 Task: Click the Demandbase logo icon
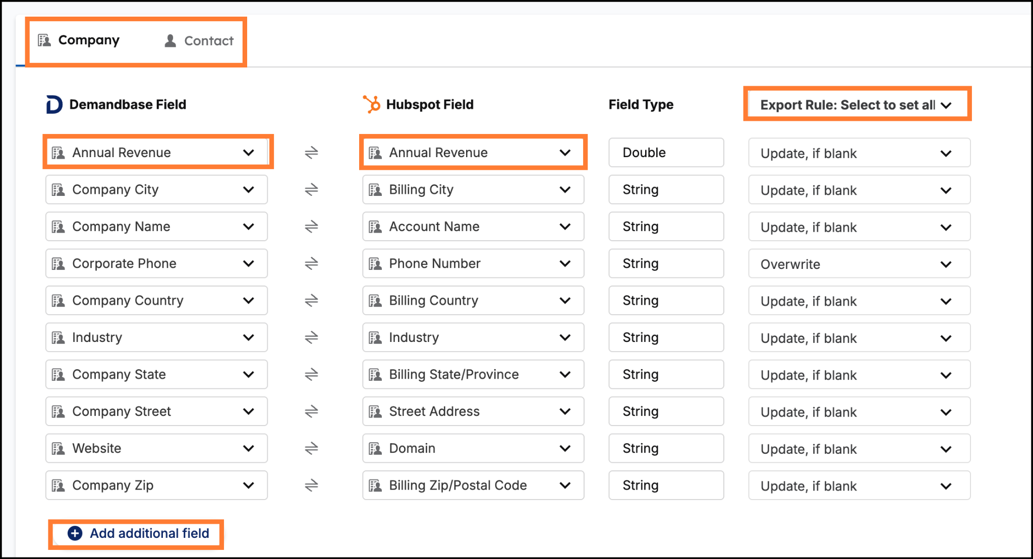coord(54,104)
